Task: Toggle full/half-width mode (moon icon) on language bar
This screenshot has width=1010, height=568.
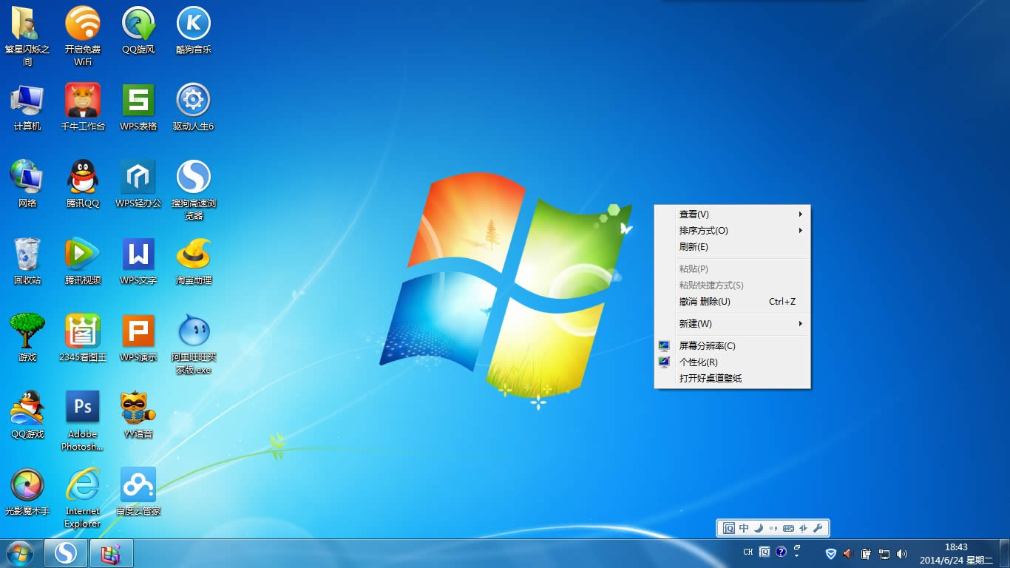Action: coord(758,527)
